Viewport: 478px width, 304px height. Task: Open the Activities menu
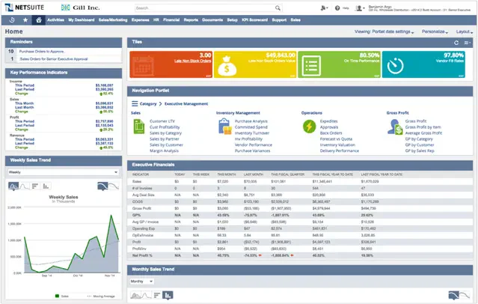coord(55,19)
